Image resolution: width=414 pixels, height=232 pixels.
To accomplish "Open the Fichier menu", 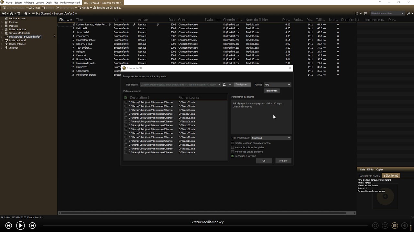I will tap(9, 2).
